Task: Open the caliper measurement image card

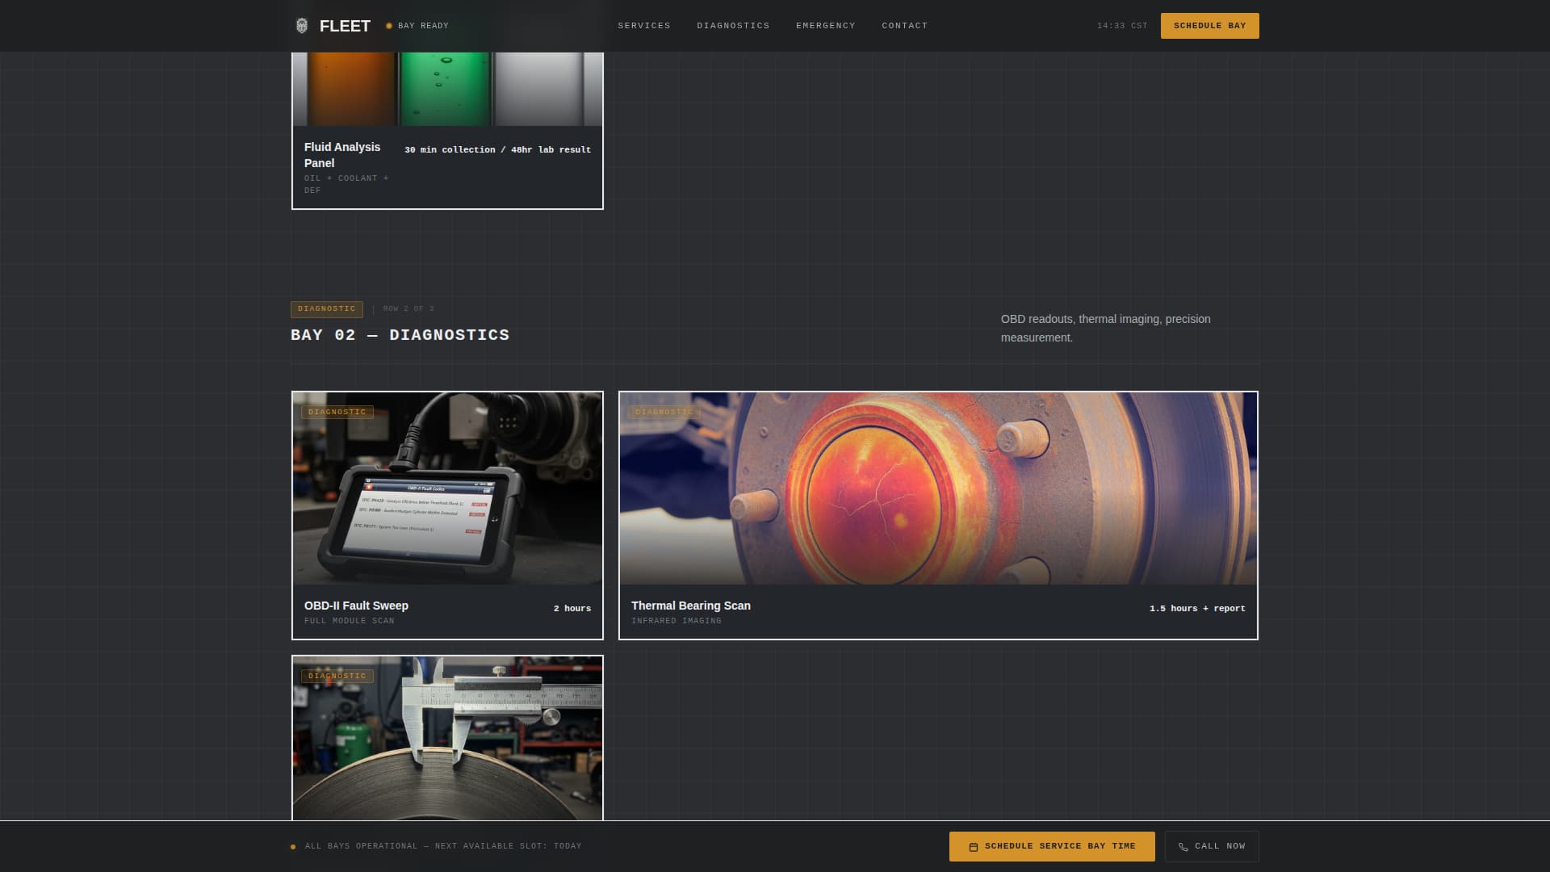Action: click(x=447, y=739)
